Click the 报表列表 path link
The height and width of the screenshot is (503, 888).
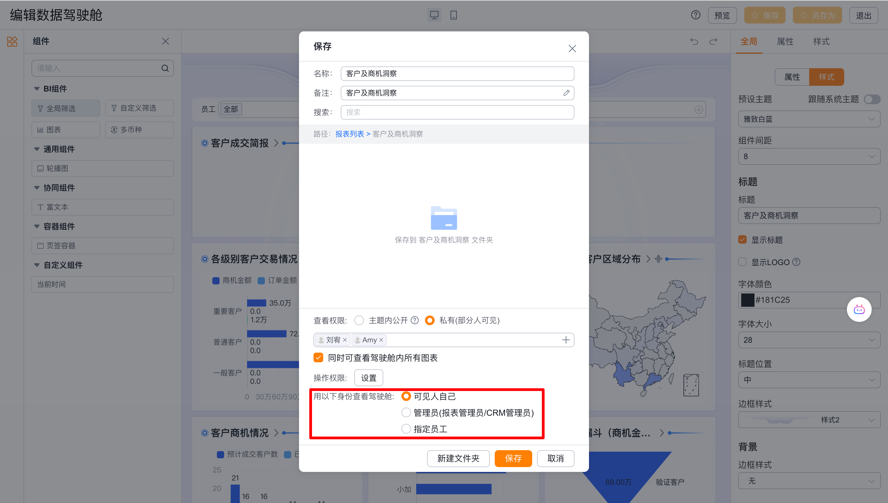tap(349, 134)
